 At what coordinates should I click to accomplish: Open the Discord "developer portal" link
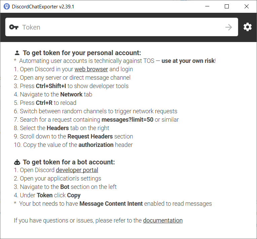point(77,170)
